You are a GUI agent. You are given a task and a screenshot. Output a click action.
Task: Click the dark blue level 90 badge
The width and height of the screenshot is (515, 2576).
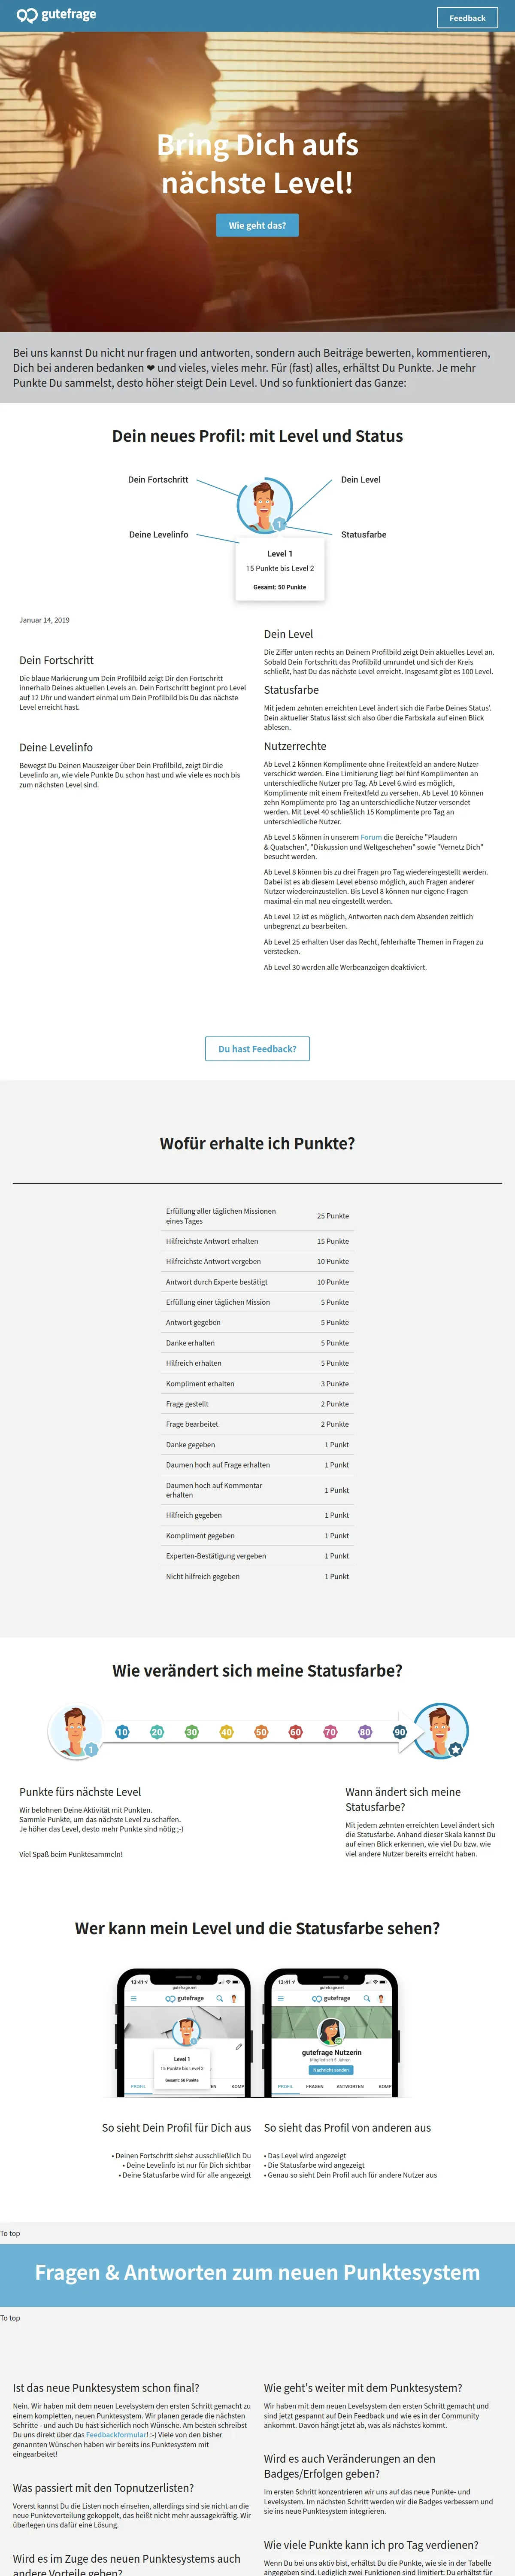pyautogui.click(x=400, y=1731)
